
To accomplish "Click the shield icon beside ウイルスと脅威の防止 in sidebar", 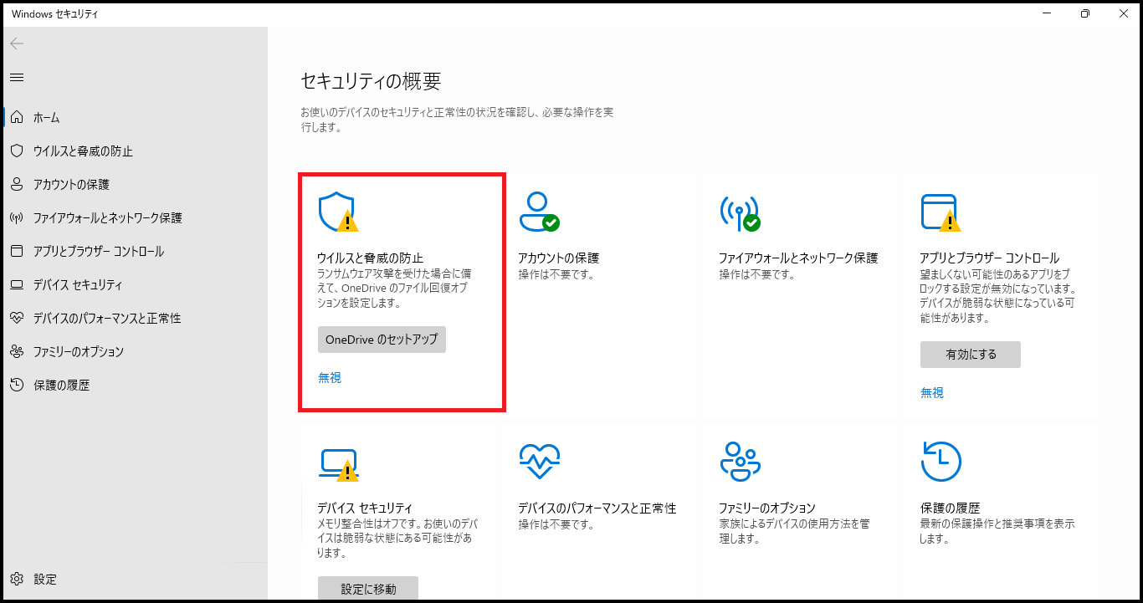I will click(17, 151).
